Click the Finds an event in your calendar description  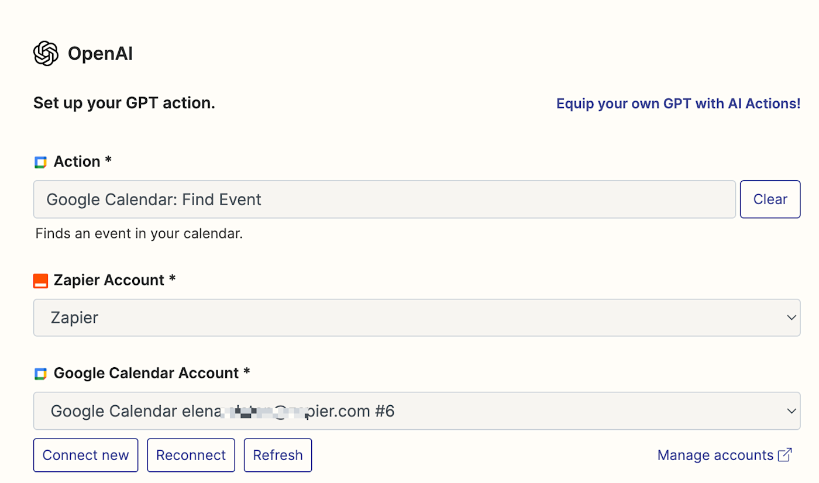139,234
